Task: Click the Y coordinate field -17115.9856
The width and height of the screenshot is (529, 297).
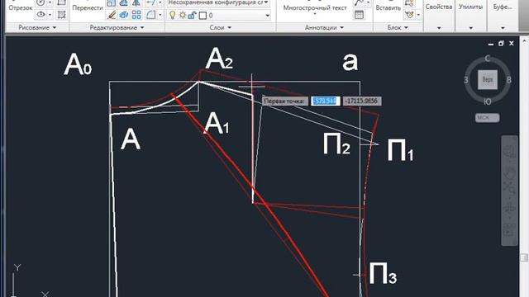Action: (362, 101)
